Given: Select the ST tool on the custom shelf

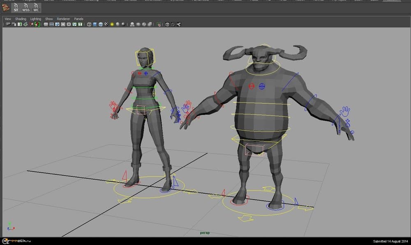Looking at the screenshot, I should 16,7.
